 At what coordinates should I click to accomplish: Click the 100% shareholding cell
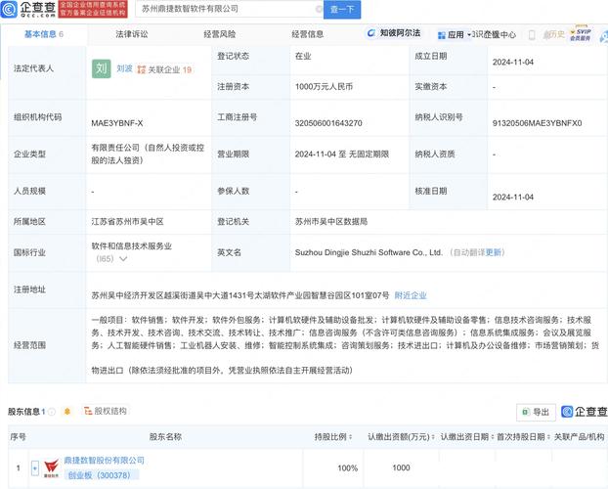(347, 468)
